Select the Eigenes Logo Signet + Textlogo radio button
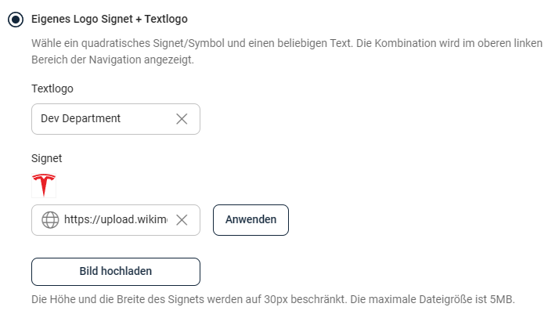 (16, 20)
